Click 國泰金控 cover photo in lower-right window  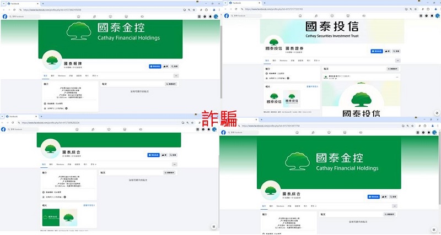pos(329,162)
